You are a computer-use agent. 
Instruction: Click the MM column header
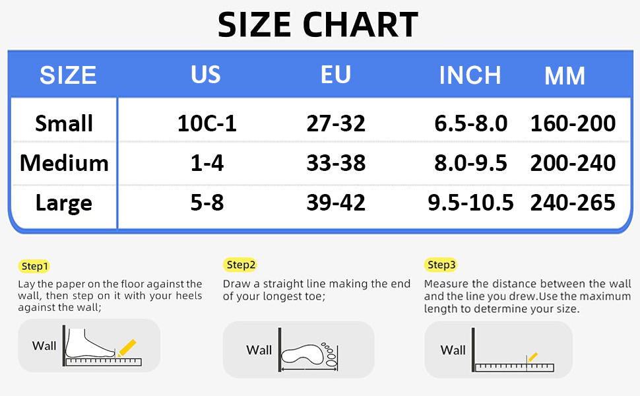click(x=565, y=77)
